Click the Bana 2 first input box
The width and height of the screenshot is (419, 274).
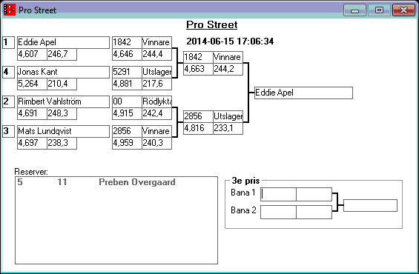click(278, 212)
